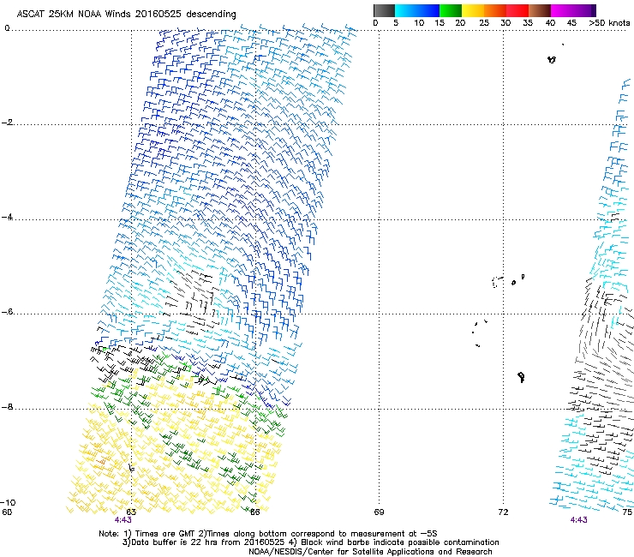Image resolution: width=634 pixels, height=557 pixels.
Task: Click the red 30-35 knots legend segment
Action: [x=517, y=10]
